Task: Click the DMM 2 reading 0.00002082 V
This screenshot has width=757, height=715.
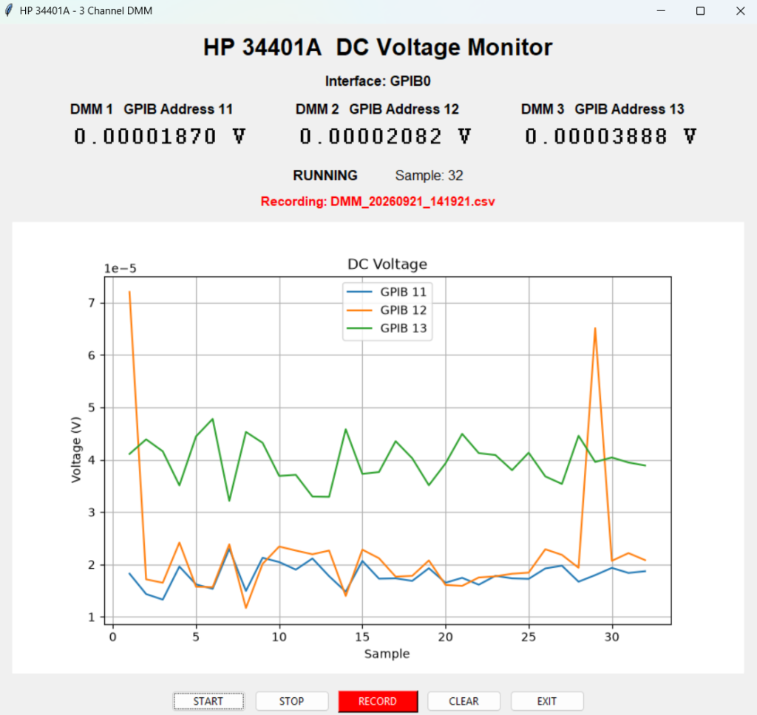Action: 384,137
